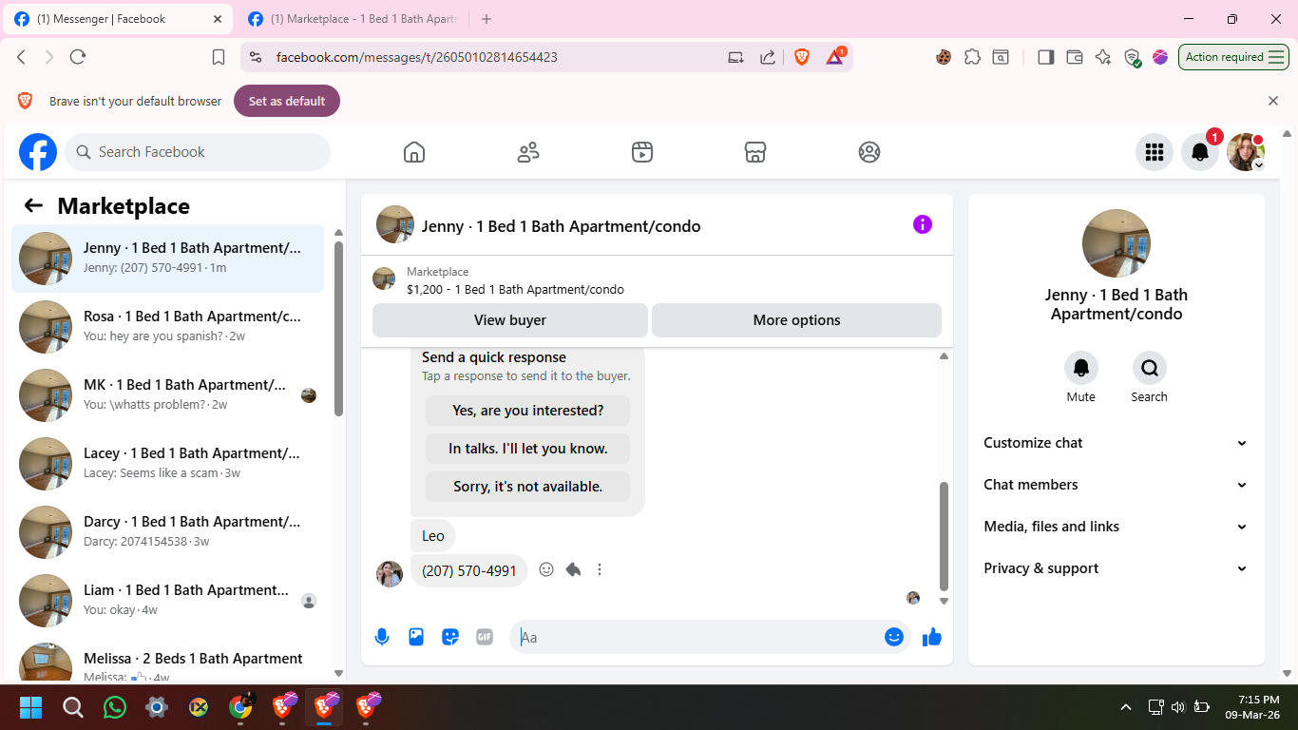The image size is (1298, 730).
Task: Click the More options button
Action: (796, 320)
